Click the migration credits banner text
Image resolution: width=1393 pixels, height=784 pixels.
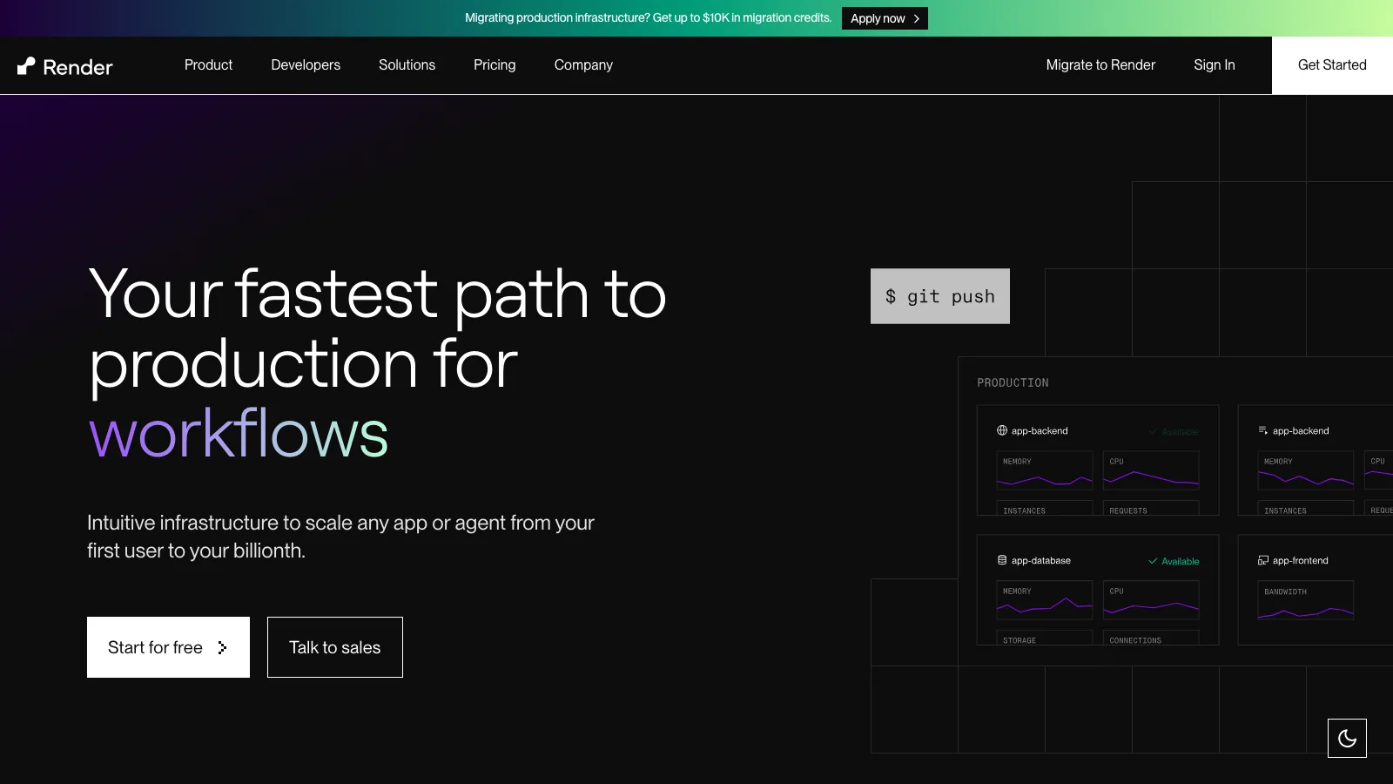pyautogui.click(x=648, y=17)
